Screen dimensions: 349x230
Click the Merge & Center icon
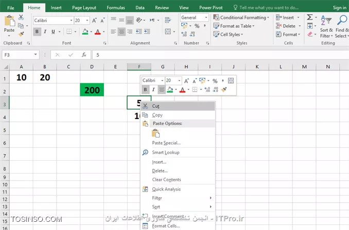pyautogui.click(x=168, y=31)
